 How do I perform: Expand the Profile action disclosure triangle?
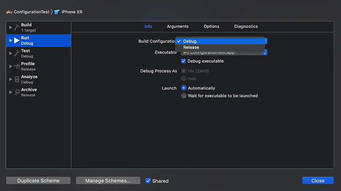[10, 66]
